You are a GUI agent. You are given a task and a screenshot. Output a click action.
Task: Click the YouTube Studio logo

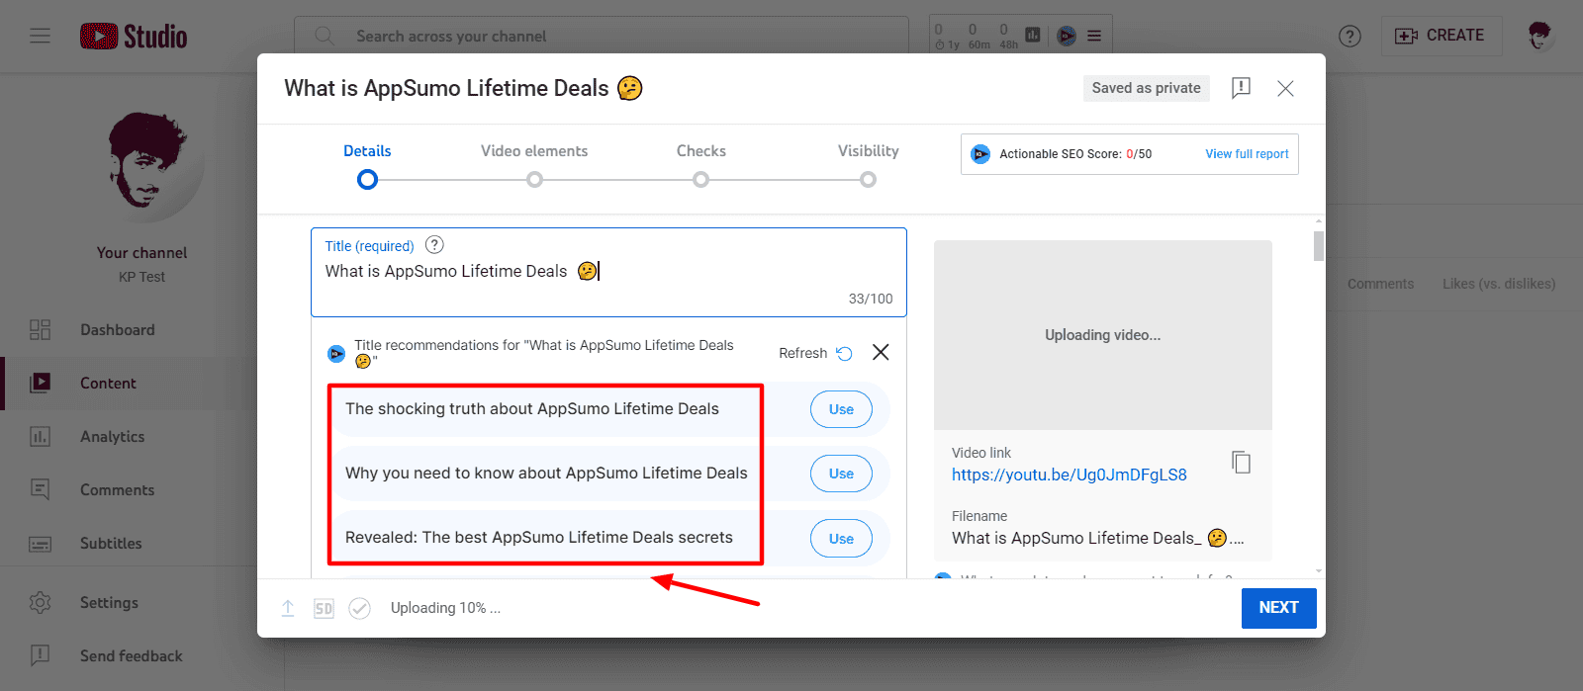134,37
